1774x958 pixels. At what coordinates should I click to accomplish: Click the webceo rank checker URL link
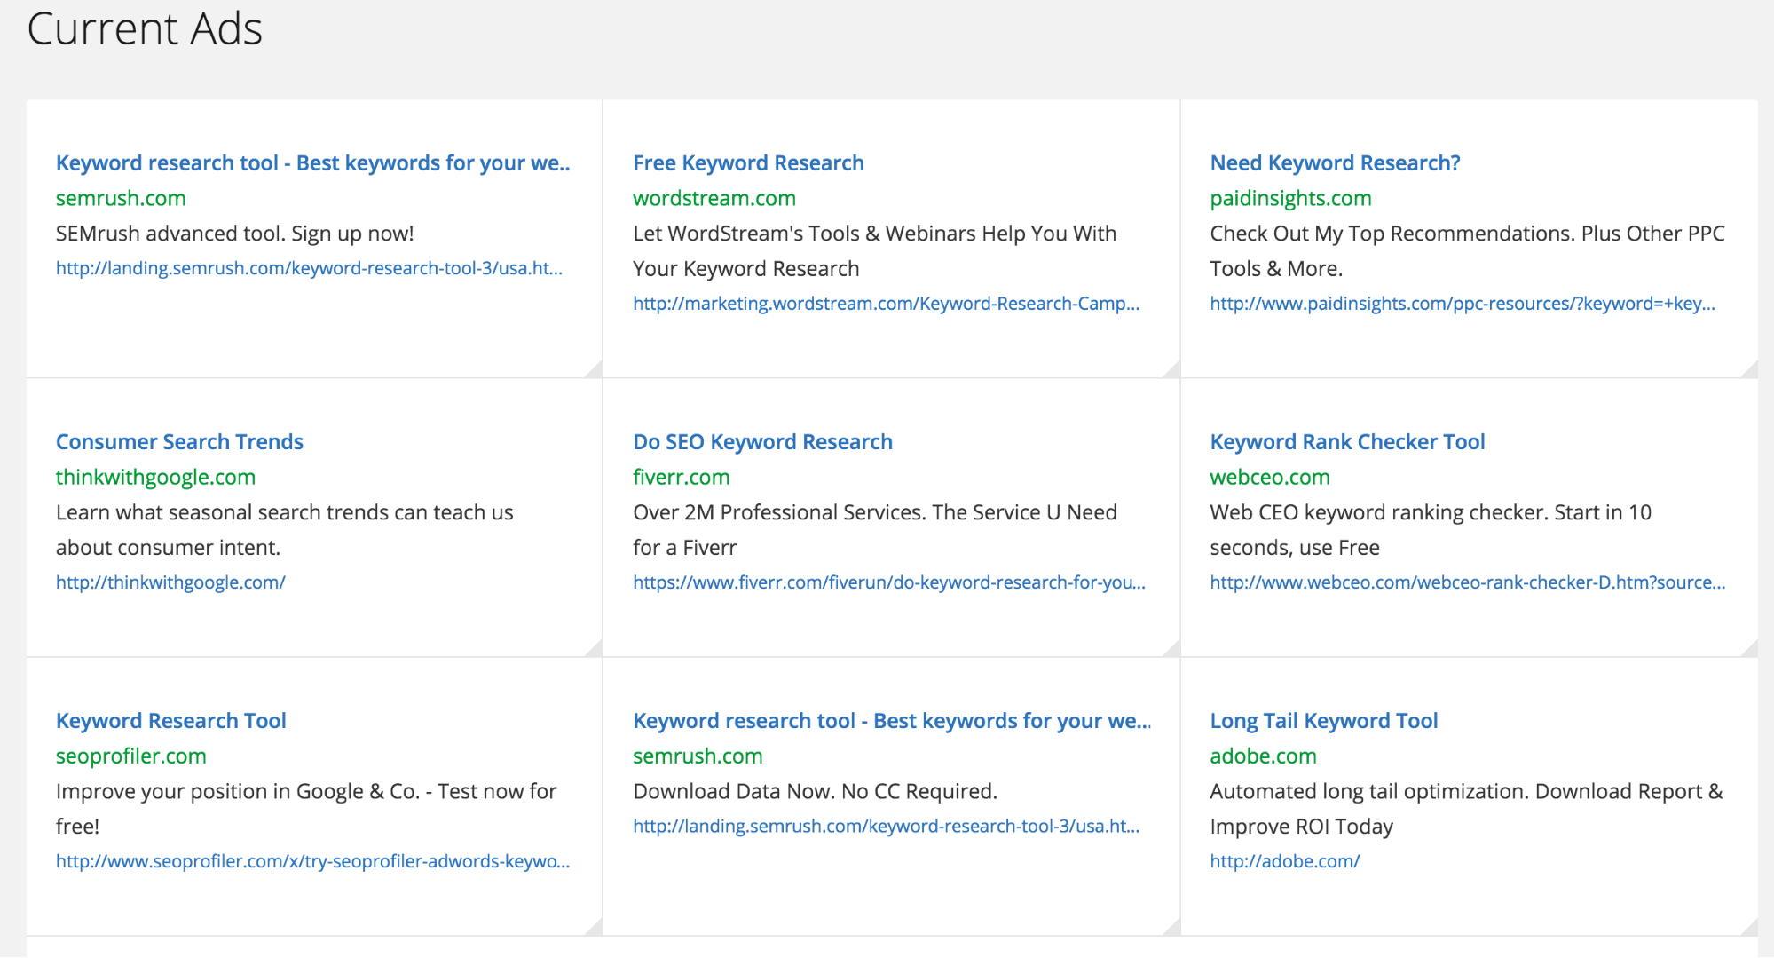[x=1467, y=582]
